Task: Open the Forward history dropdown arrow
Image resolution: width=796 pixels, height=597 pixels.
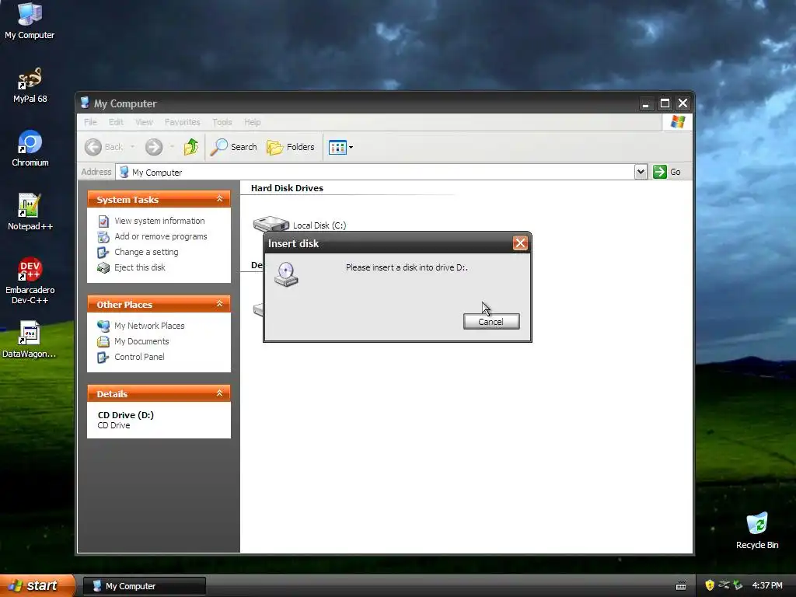Action: 172,147
